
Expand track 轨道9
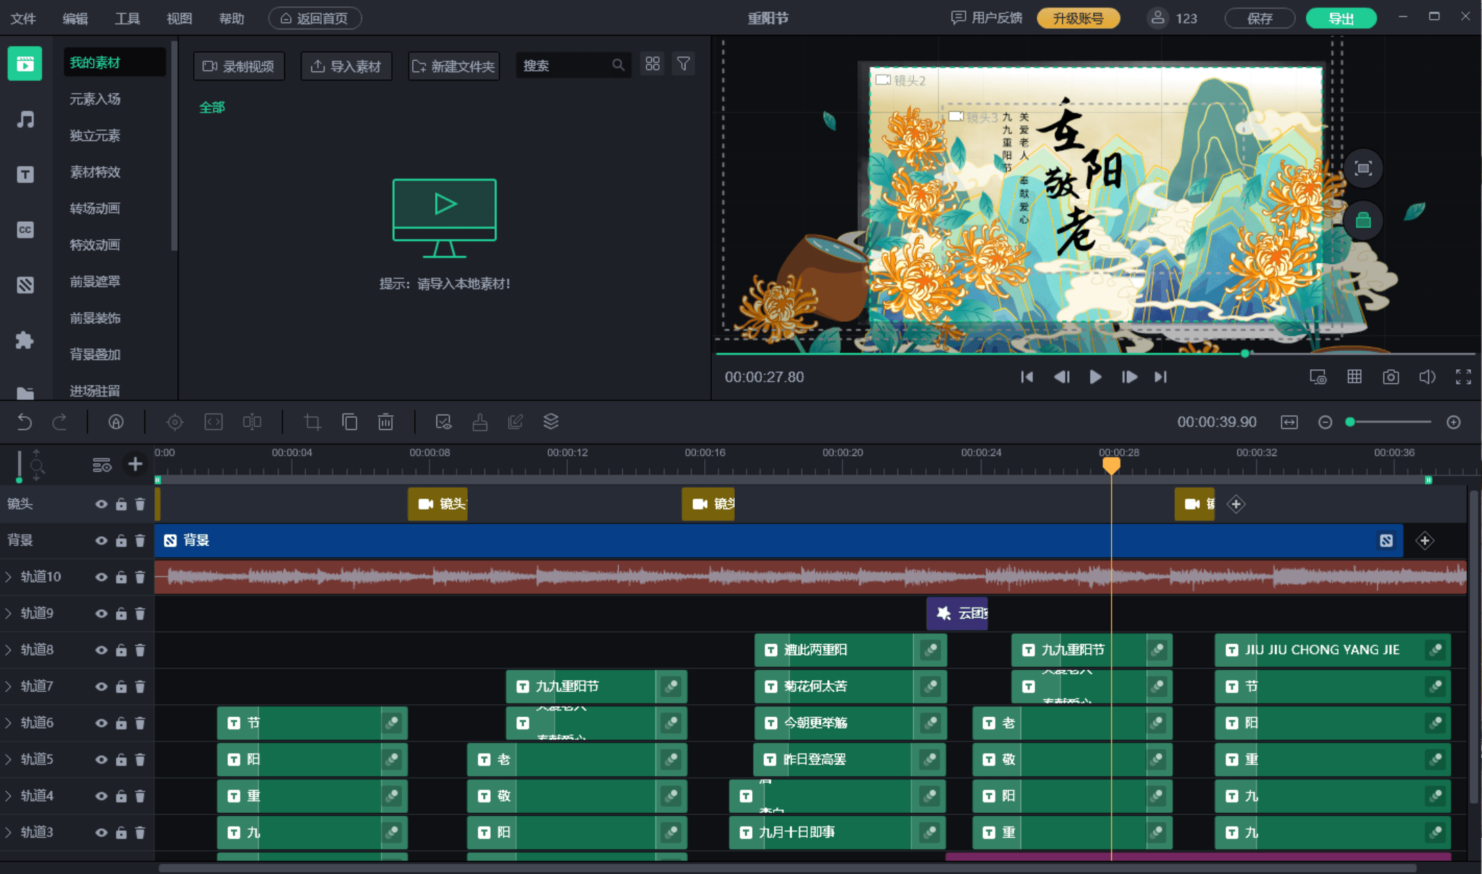8,613
